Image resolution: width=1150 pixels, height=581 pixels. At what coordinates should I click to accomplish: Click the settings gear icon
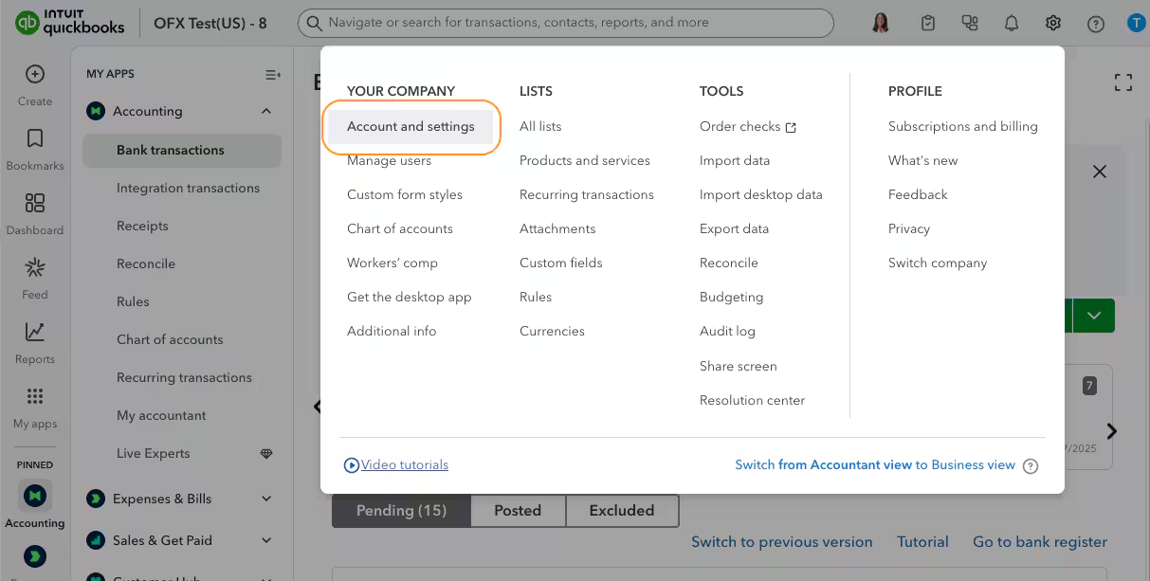point(1053,24)
